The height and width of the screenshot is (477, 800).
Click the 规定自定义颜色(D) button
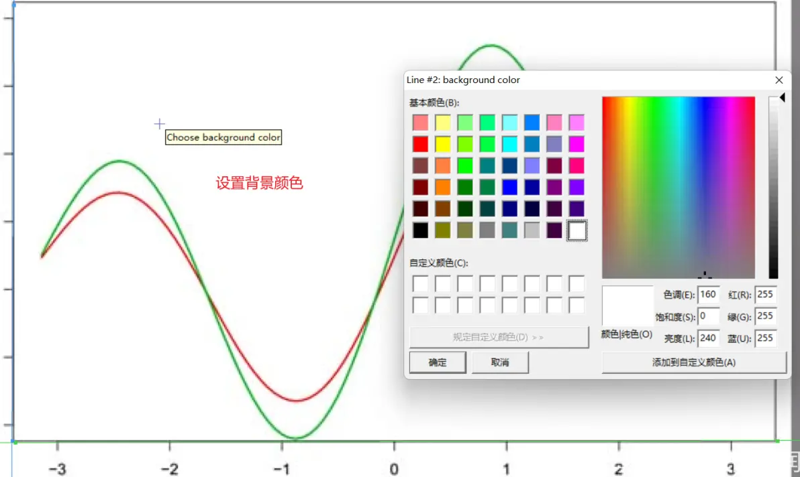499,337
